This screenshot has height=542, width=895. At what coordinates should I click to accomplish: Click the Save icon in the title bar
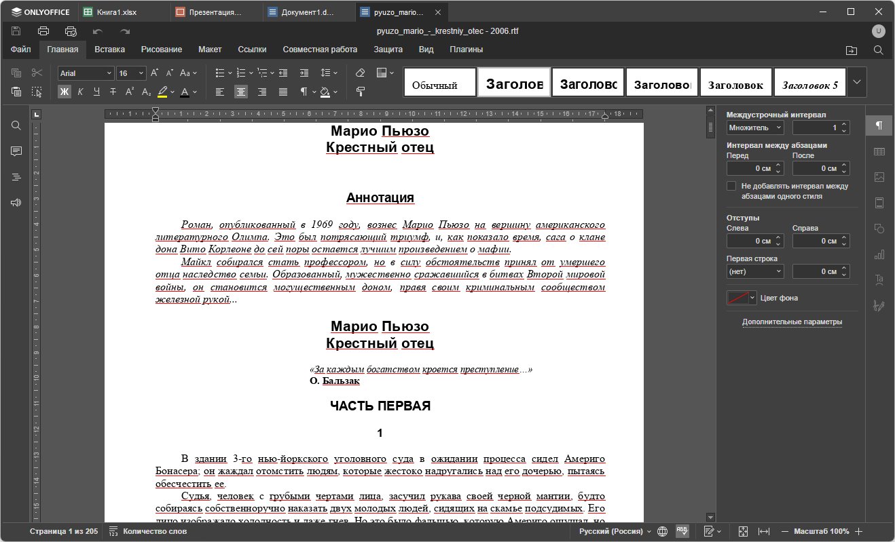(x=16, y=31)
